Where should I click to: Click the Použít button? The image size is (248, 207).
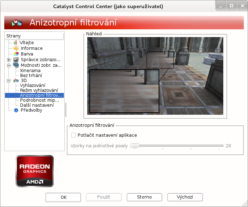[x=104, y=197]
